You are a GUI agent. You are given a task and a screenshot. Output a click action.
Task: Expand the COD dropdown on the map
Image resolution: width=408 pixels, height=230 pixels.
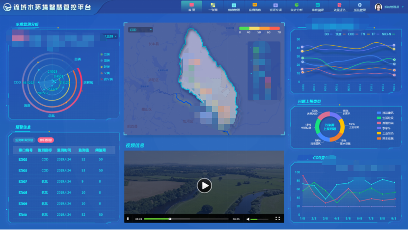pos(140,30)
